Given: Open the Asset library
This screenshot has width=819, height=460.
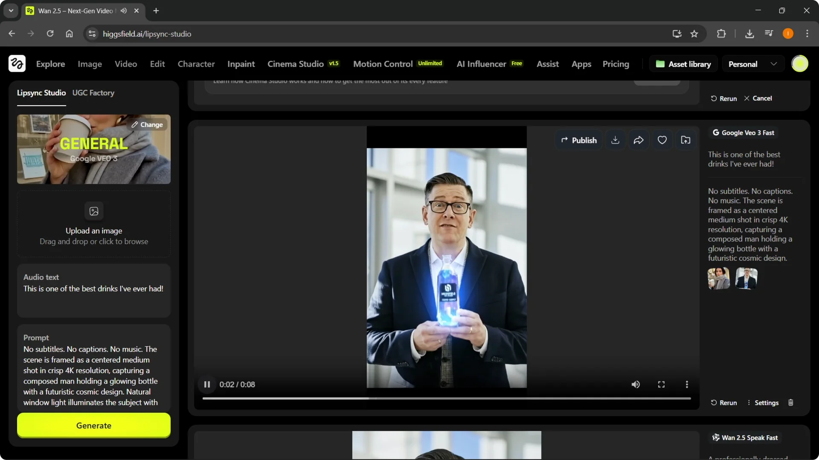Looking at the screenshot, I should [x=683, y=63].
